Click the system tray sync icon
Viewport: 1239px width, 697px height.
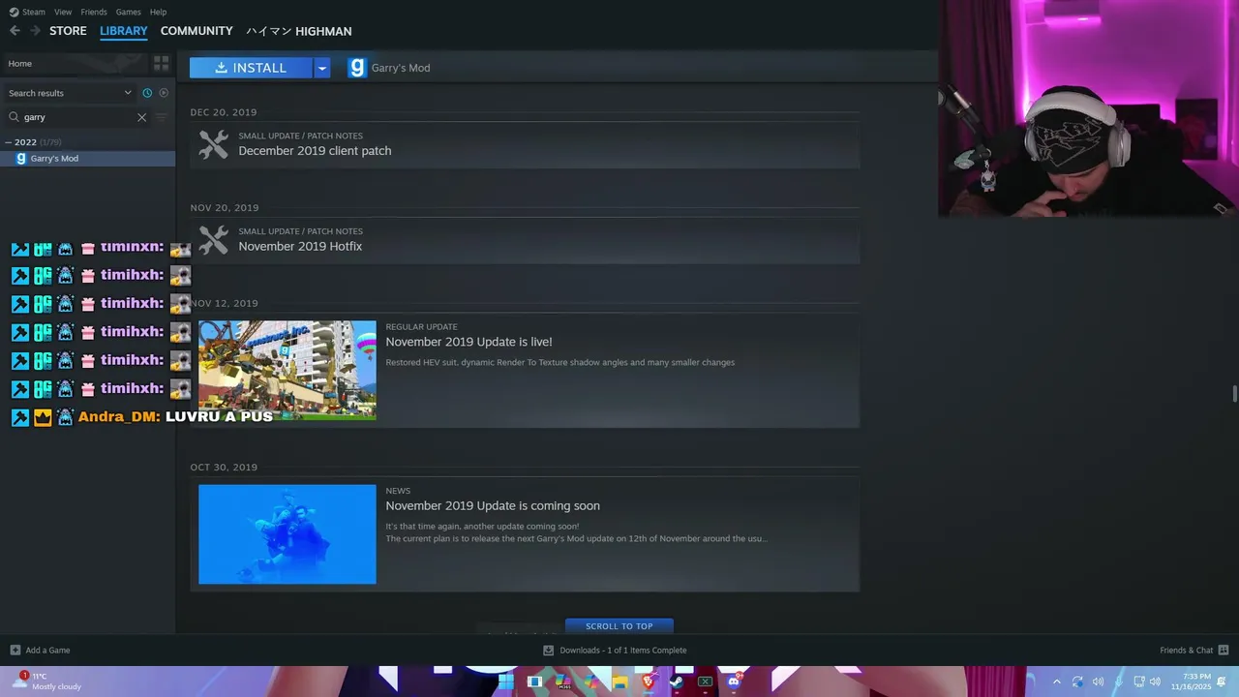point(1077,682)
